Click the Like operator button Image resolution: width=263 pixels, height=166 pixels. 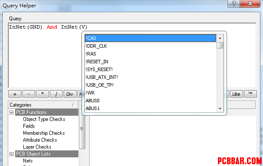coord(236,94)
